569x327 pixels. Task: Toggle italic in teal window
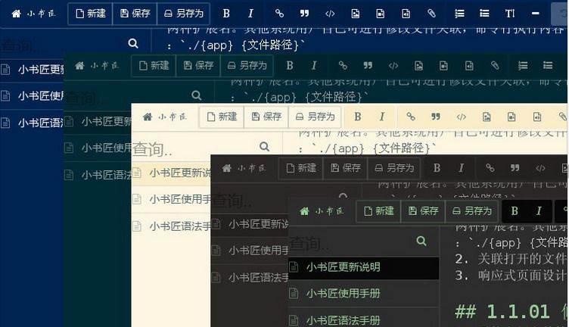314,66
